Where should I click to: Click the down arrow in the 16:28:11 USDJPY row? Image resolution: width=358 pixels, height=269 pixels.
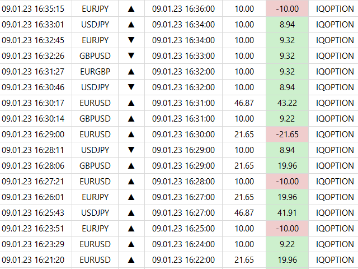131,150
